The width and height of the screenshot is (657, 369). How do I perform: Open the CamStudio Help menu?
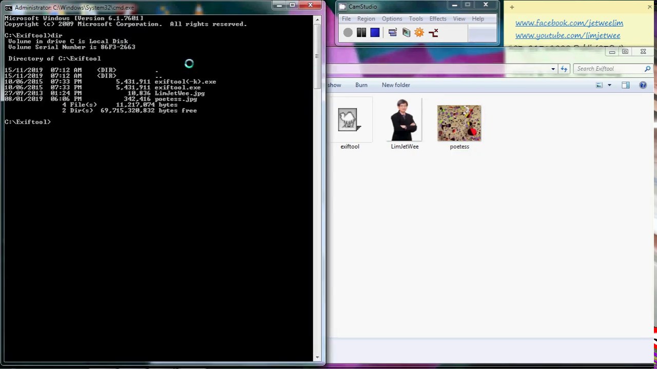478,19
